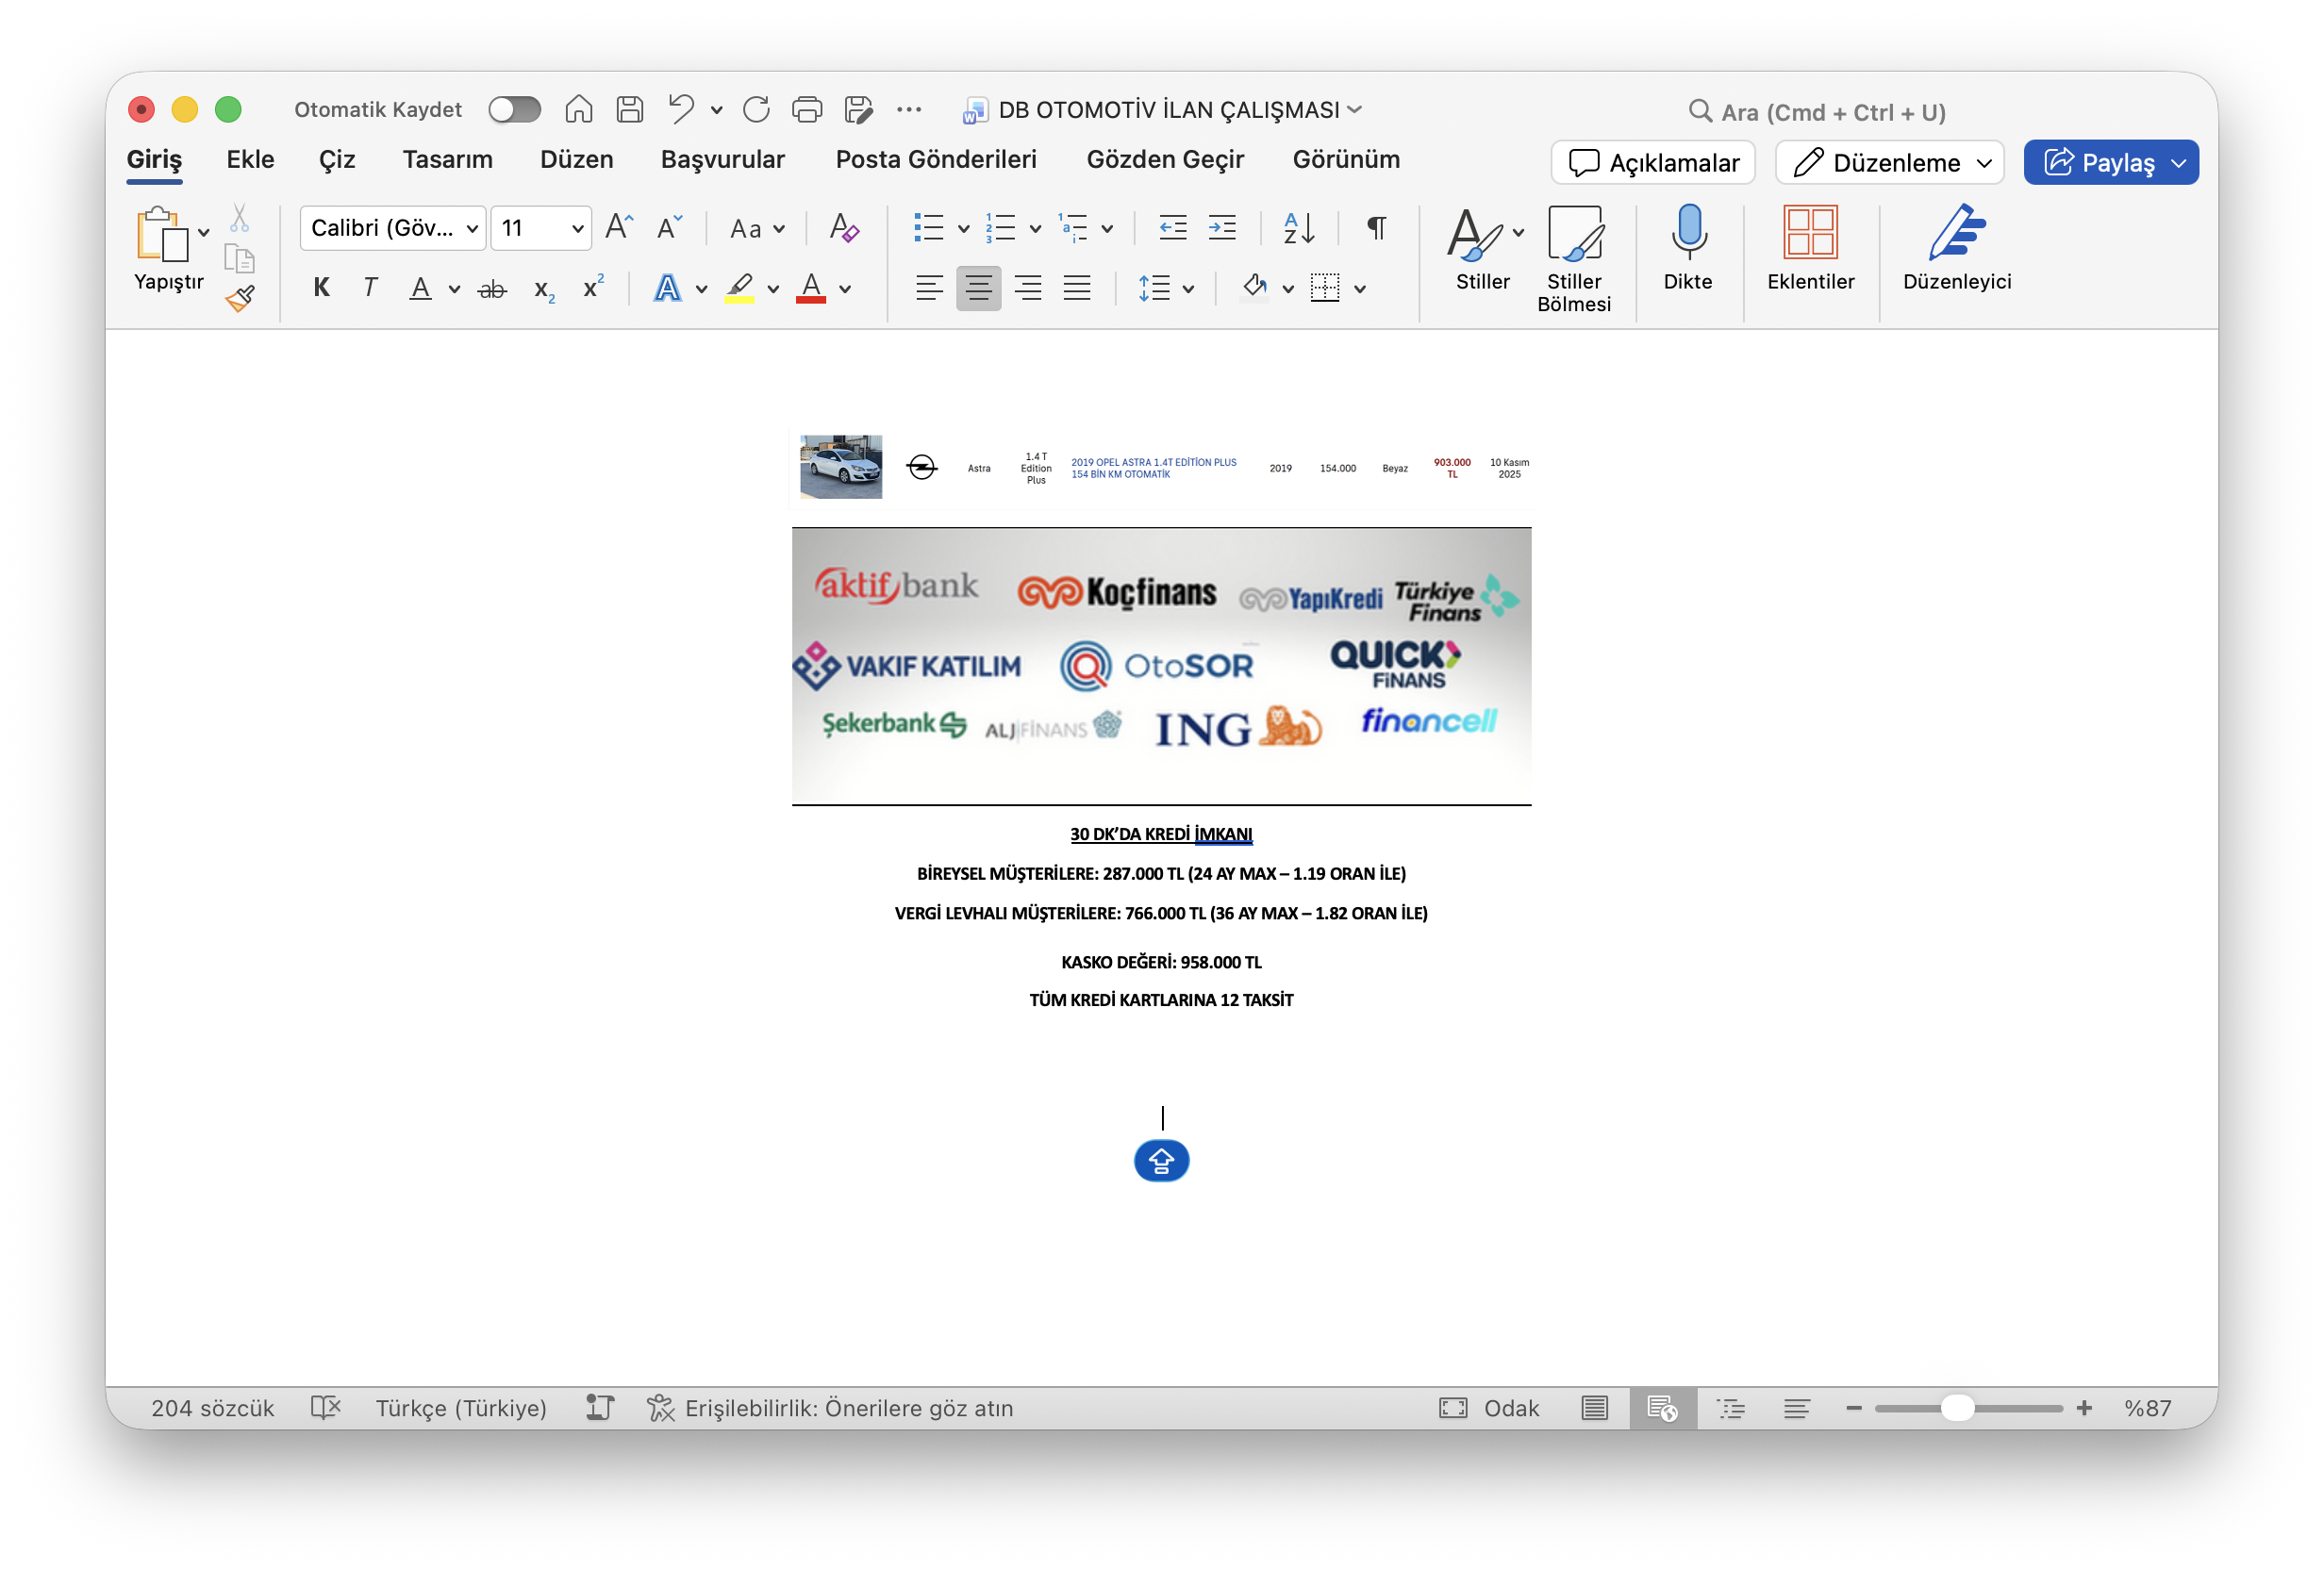The height and width of the screenshot is (1569, 2324).
Task: Increase font size with the larger A
Action: (x=619, y=227)
